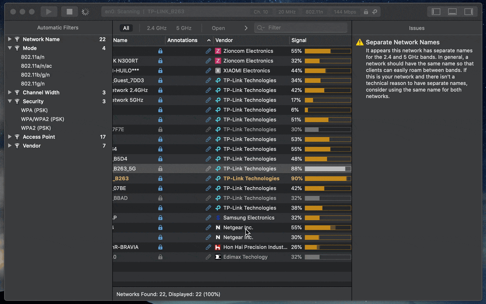The width and height of the screenshot is (486, 304).
Task: Switch to the All networks tab
Action: pos(126,28)
